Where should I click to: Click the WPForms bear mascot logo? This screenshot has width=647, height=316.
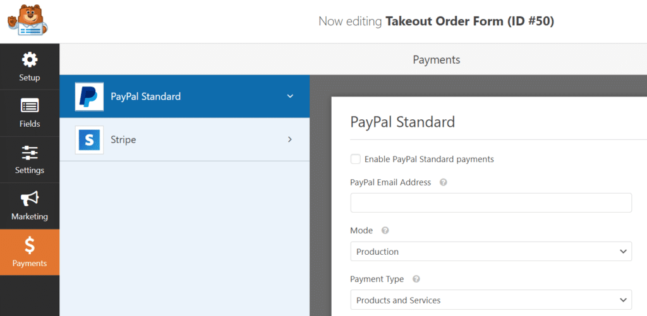pos(28,21)
